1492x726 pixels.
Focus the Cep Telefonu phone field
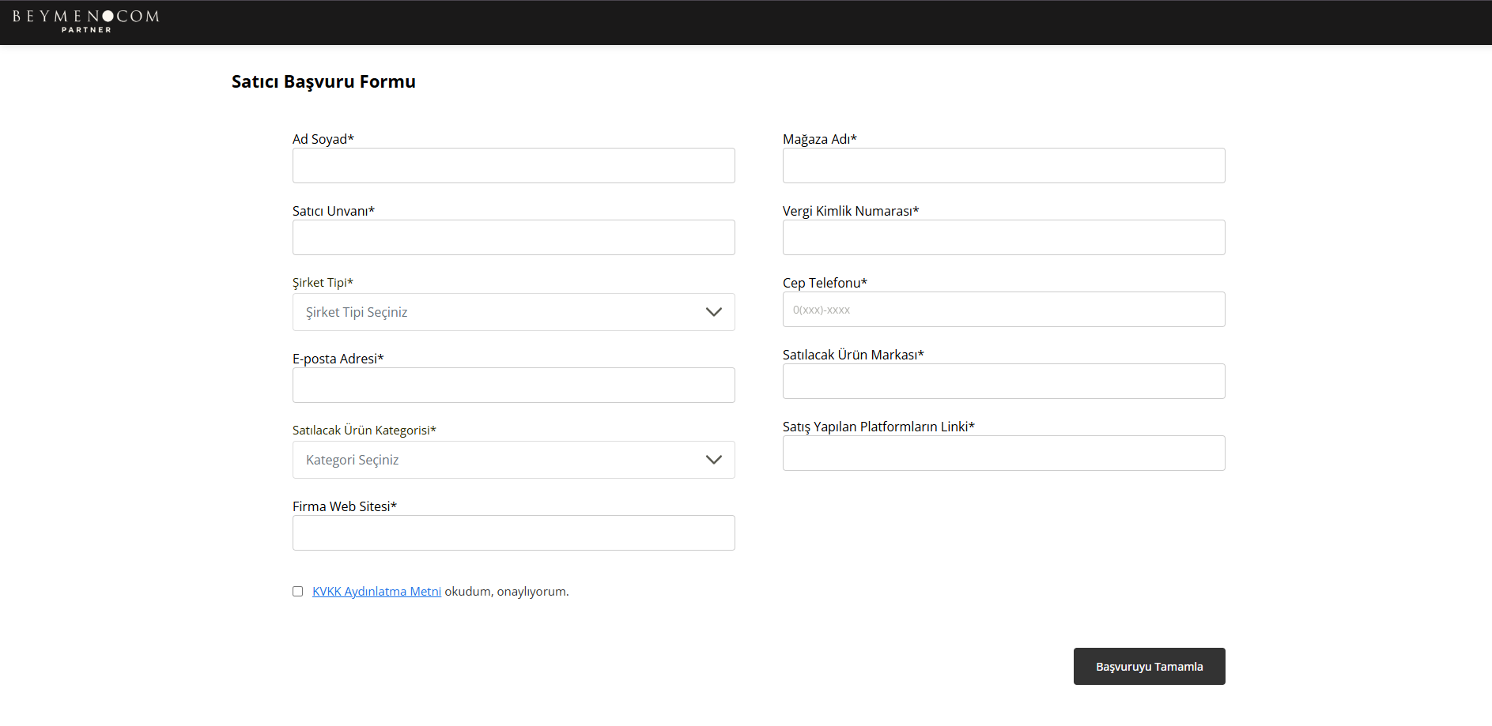click(1003, 310)
